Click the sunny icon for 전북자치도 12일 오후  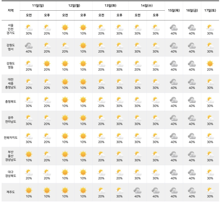[83, 136]
